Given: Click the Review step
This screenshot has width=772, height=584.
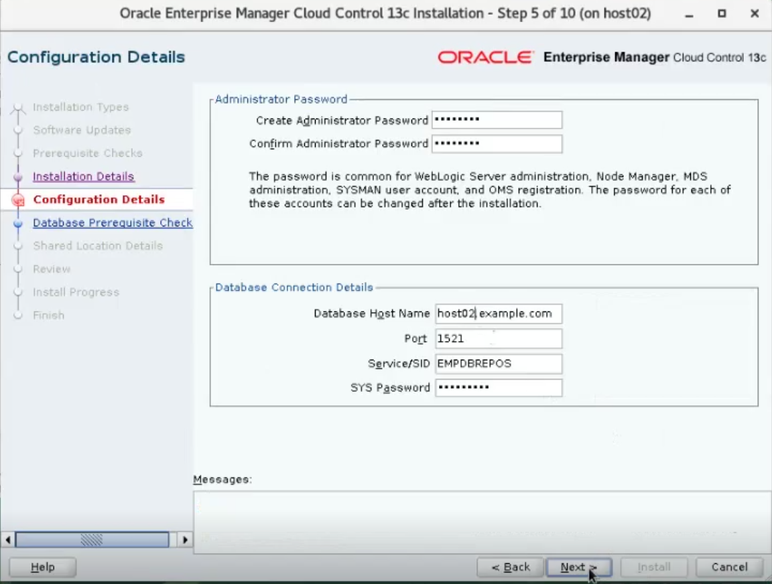Looking at the screenshot, I should point(52,269).
